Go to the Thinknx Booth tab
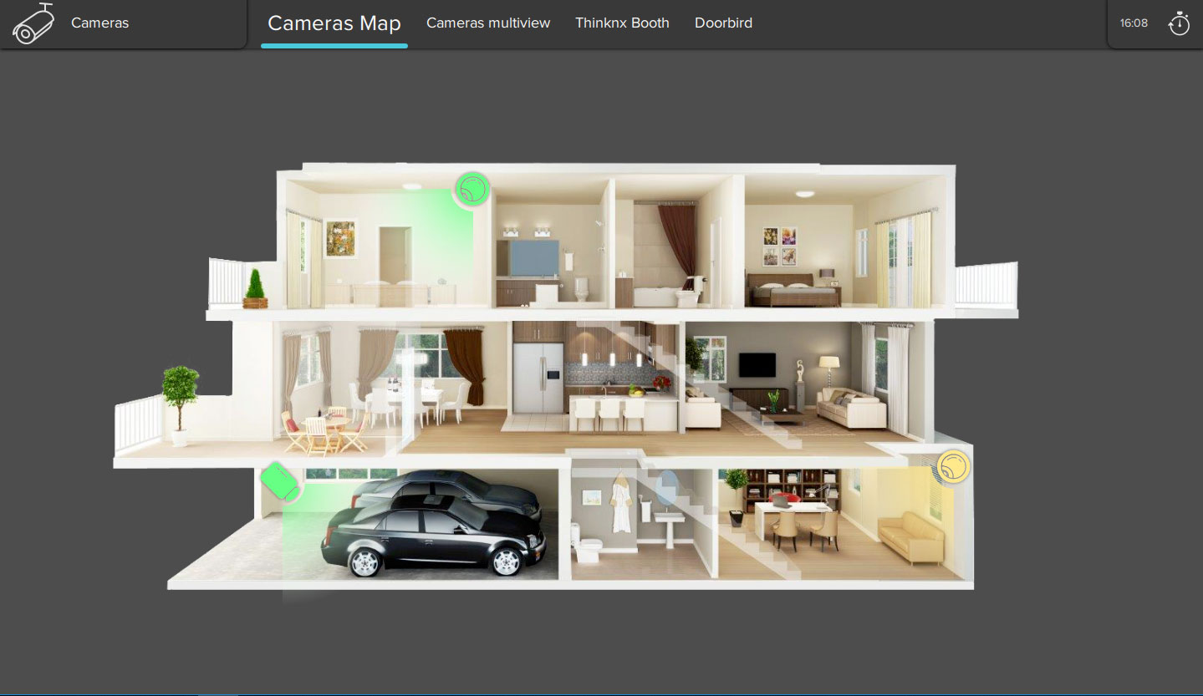This screenshot has height=696, width=1203. tap(622, 23)
